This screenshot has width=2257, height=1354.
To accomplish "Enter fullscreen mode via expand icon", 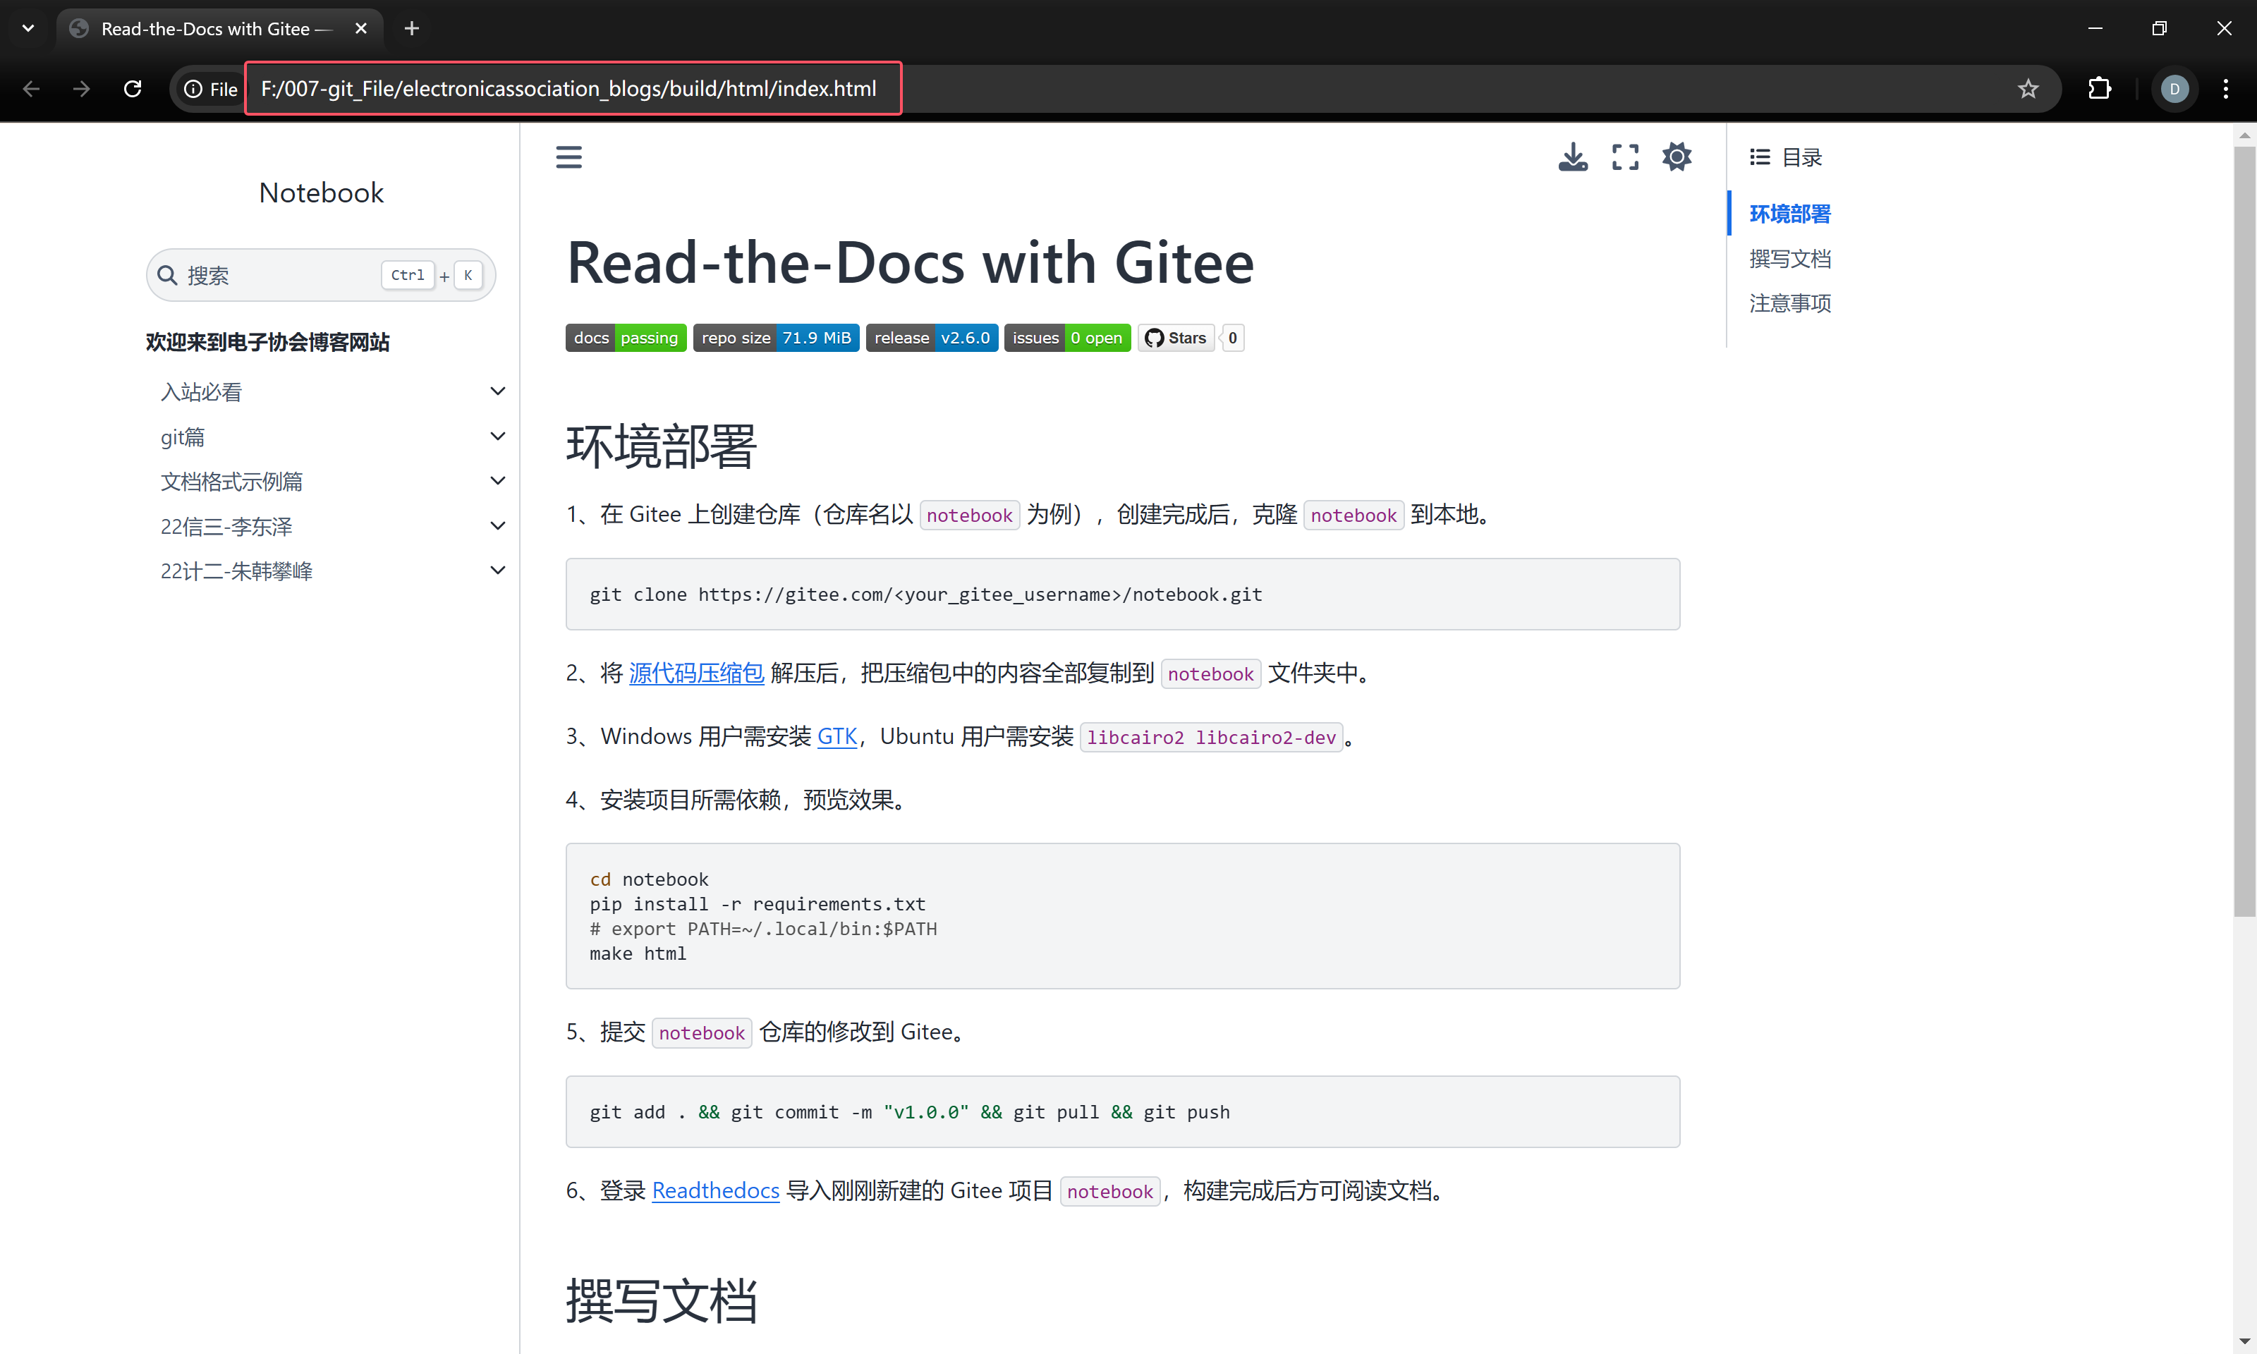I will (1625, 157).
